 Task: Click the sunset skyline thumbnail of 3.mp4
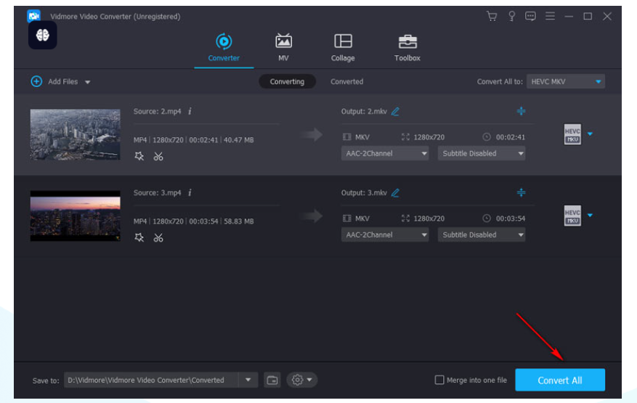75,216
